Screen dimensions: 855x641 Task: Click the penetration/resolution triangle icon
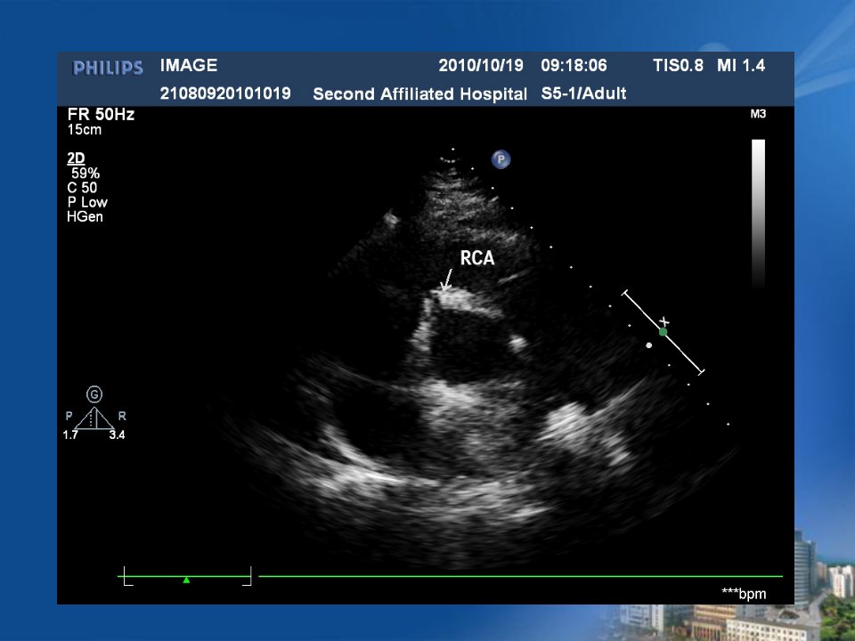pos(94,418)
